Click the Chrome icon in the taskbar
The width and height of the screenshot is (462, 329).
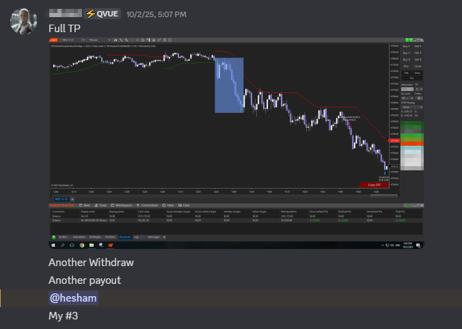[81, 244]
